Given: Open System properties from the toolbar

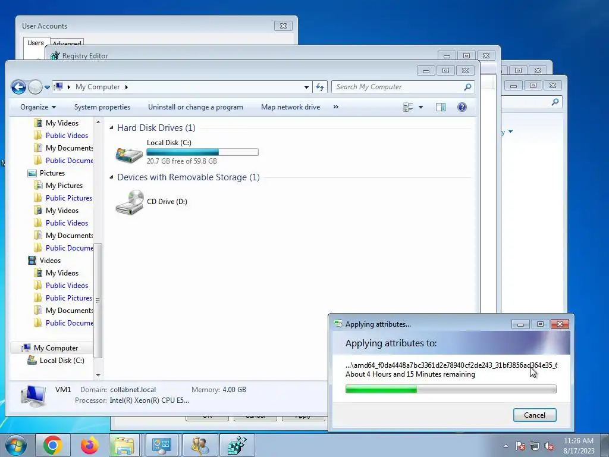Looking at the screenshot, I should [102, 107].
